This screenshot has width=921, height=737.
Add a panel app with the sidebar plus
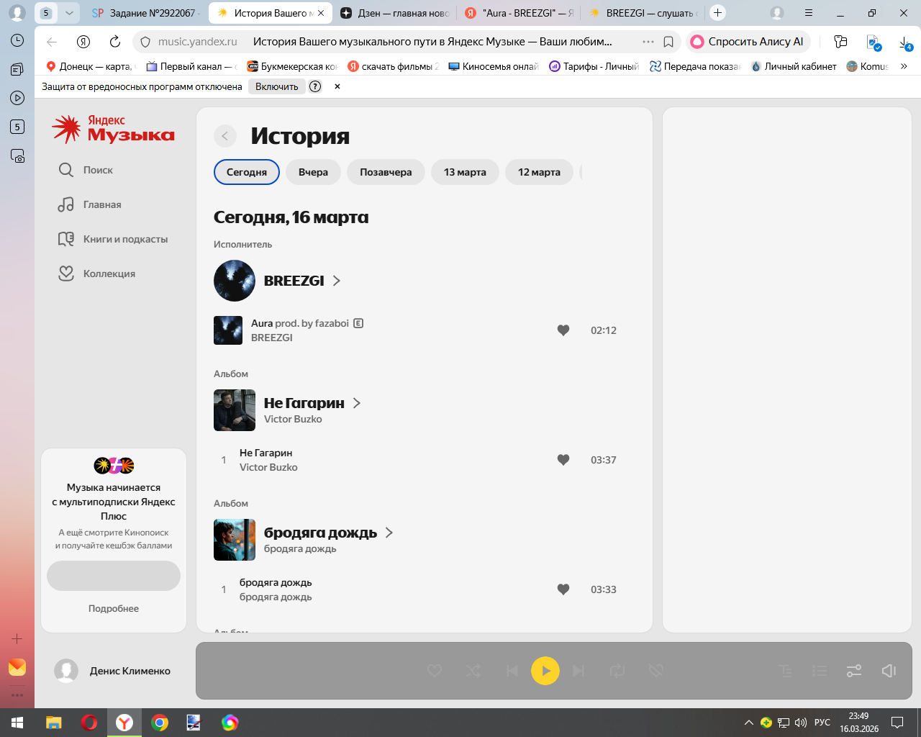17,638
